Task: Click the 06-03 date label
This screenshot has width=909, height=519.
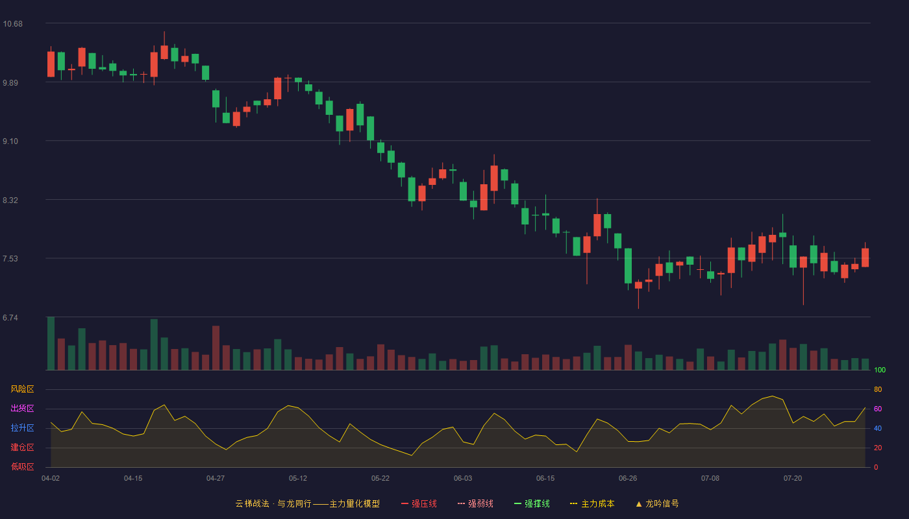Action: (x=463, y=478)
